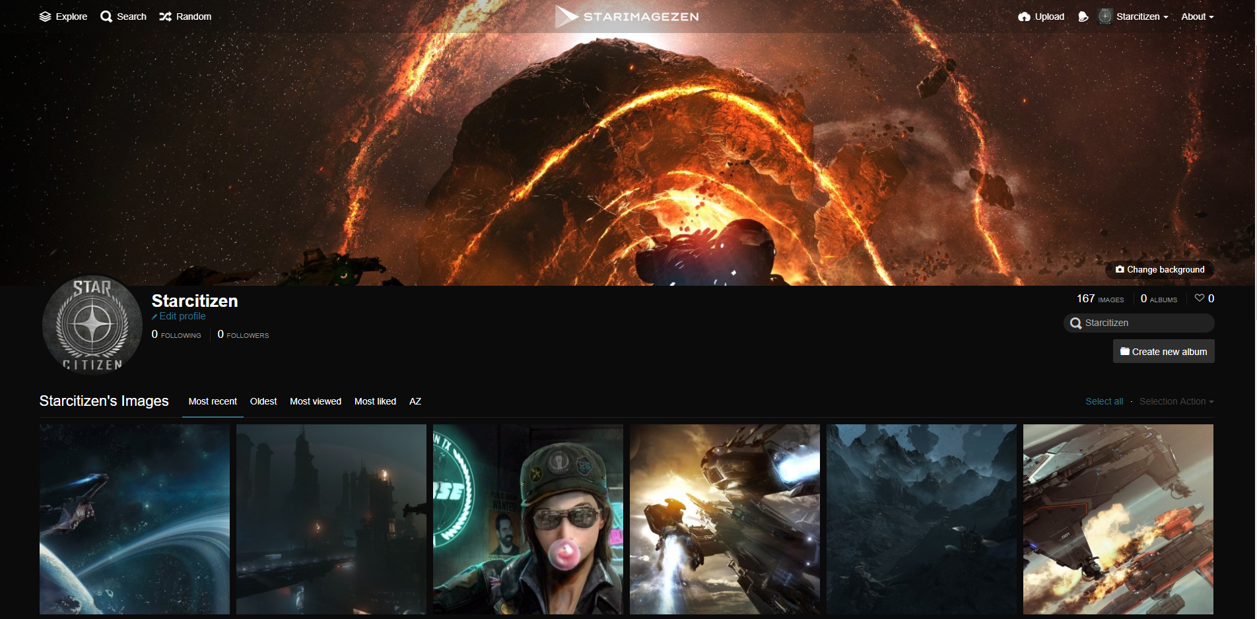Switch to the Most liked tab
Screen dimensions: 1257x619
(375, 401)
